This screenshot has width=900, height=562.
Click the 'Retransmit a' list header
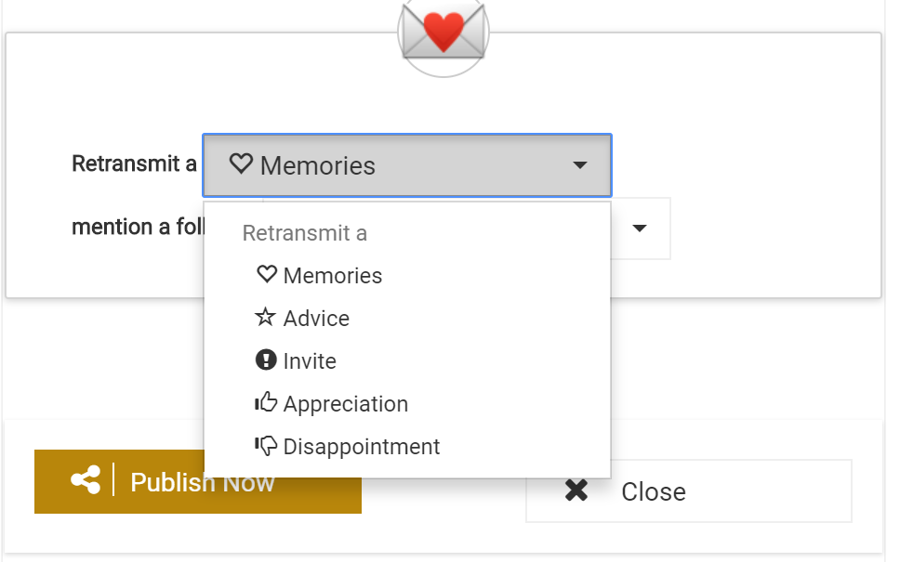click(x=304, y=233)
